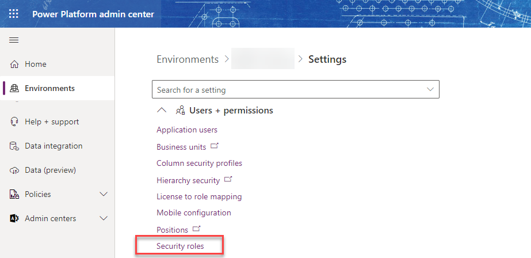This screenshot has height=258, width=531.
Task: Expand the Admin centers chevron
Action: tap(104, 218)
